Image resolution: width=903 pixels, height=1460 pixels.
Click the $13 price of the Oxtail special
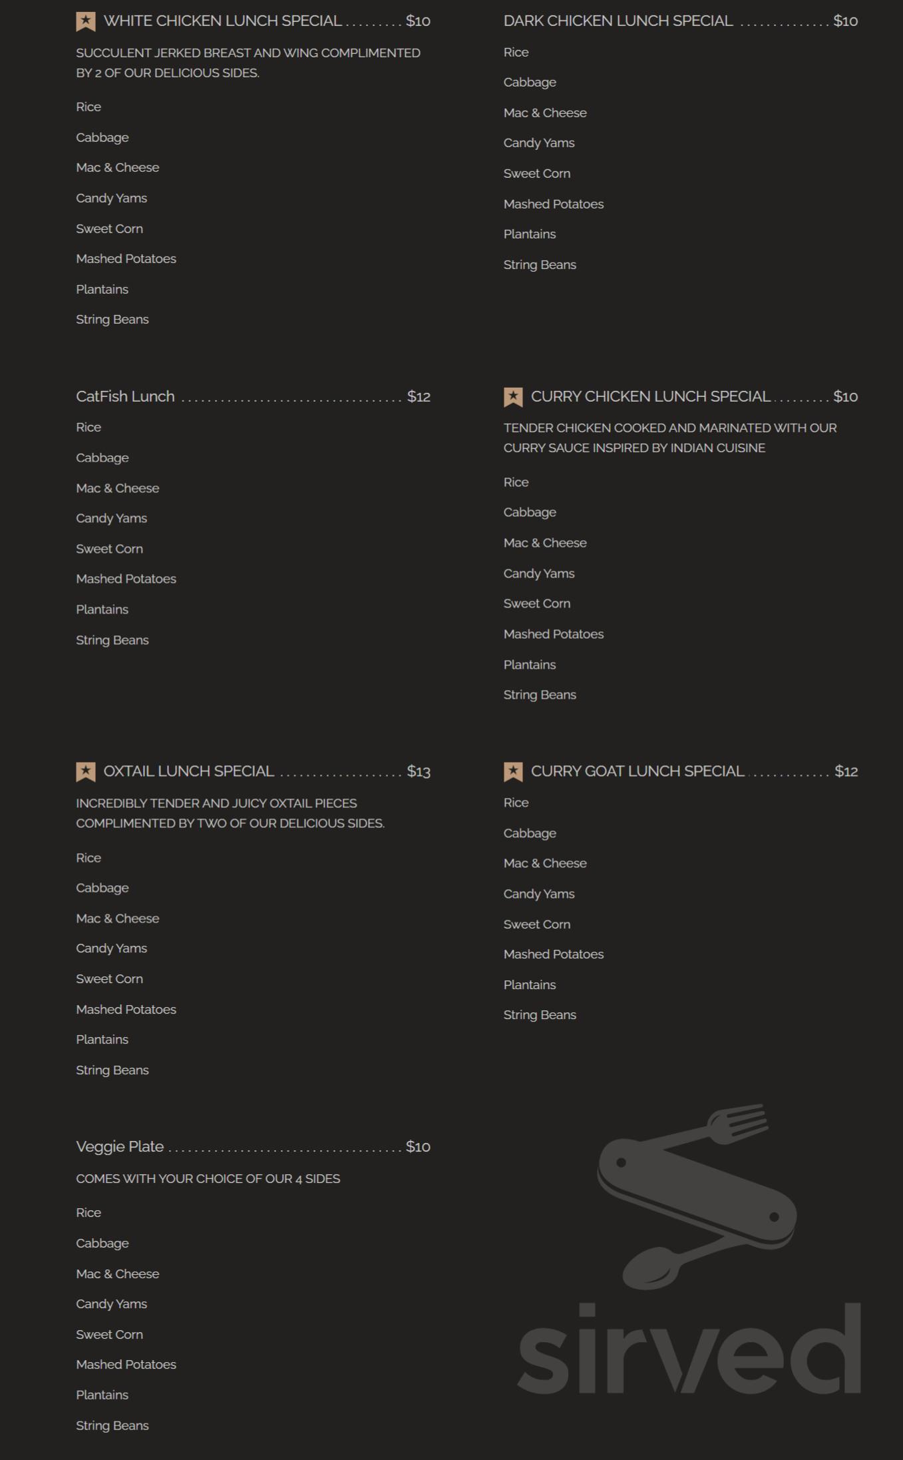419,772
